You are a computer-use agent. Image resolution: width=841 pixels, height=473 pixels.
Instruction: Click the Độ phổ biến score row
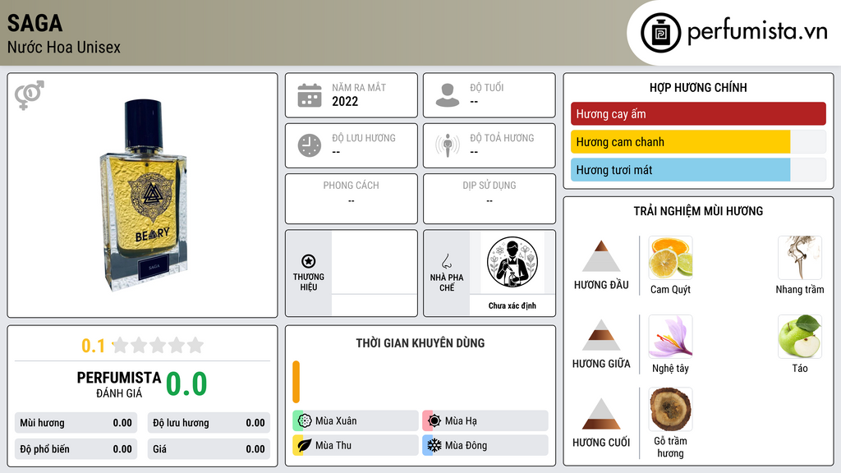(76, 449)
